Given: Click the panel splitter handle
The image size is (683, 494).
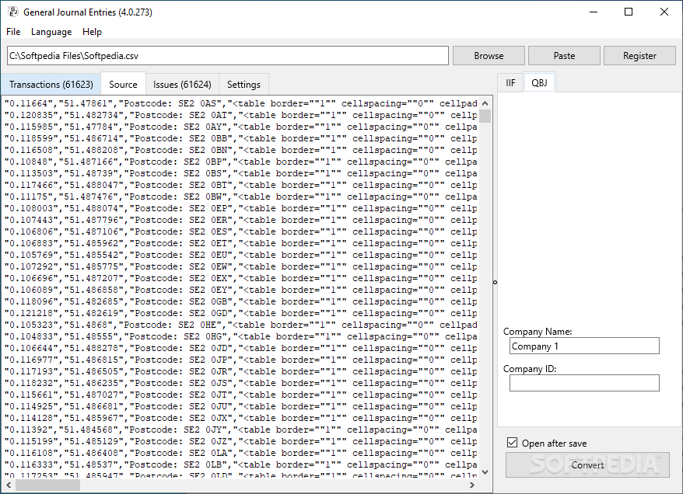Looking at the screenshot, I should (x=495, y=282).
